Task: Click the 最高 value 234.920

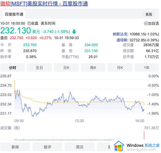Action: tap(91, 45)
